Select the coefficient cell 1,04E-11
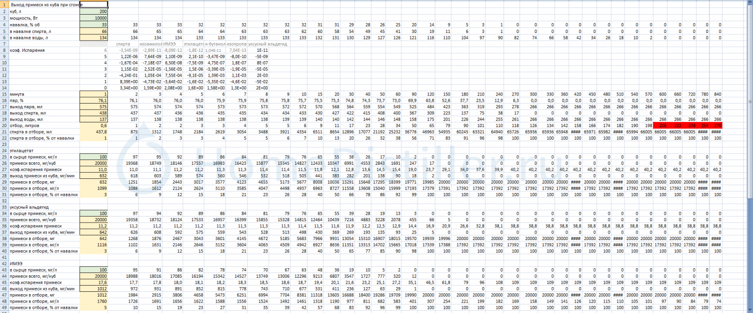The width and height of the screenshot is (753, 313). click(215, 50)
